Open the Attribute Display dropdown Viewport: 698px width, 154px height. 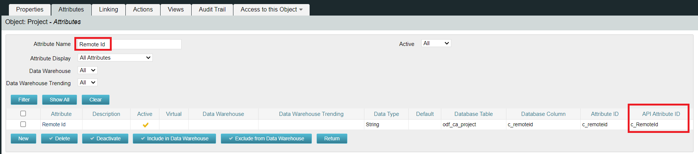tap(115, 58)
